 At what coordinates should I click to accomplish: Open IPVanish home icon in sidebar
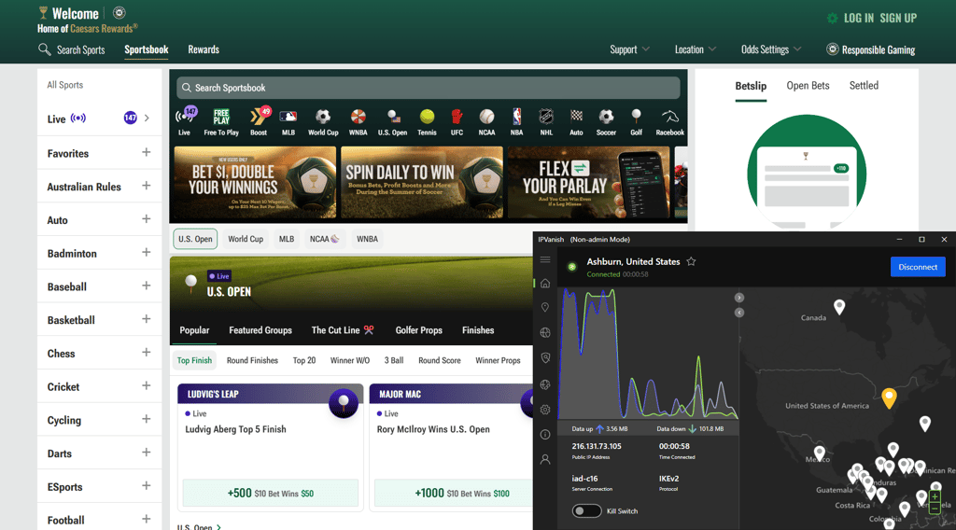tap(545, 284)
